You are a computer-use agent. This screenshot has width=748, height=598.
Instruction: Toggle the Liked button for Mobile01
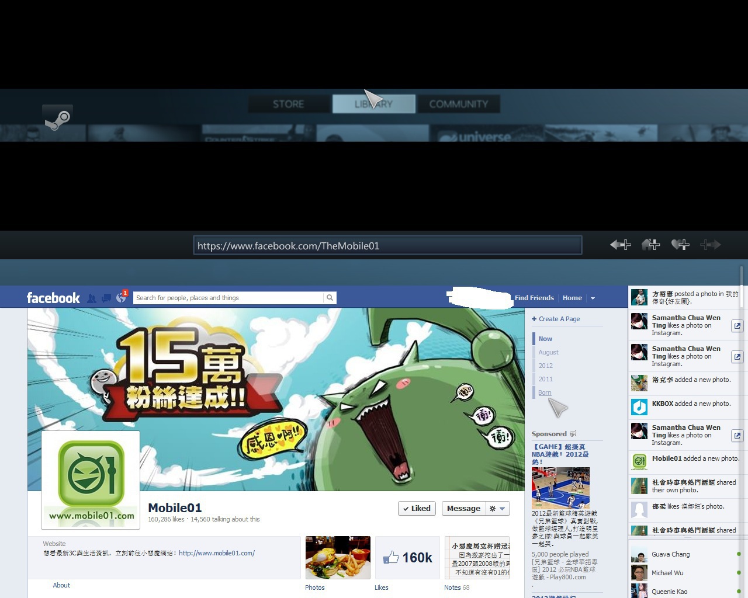coord(417,509)
